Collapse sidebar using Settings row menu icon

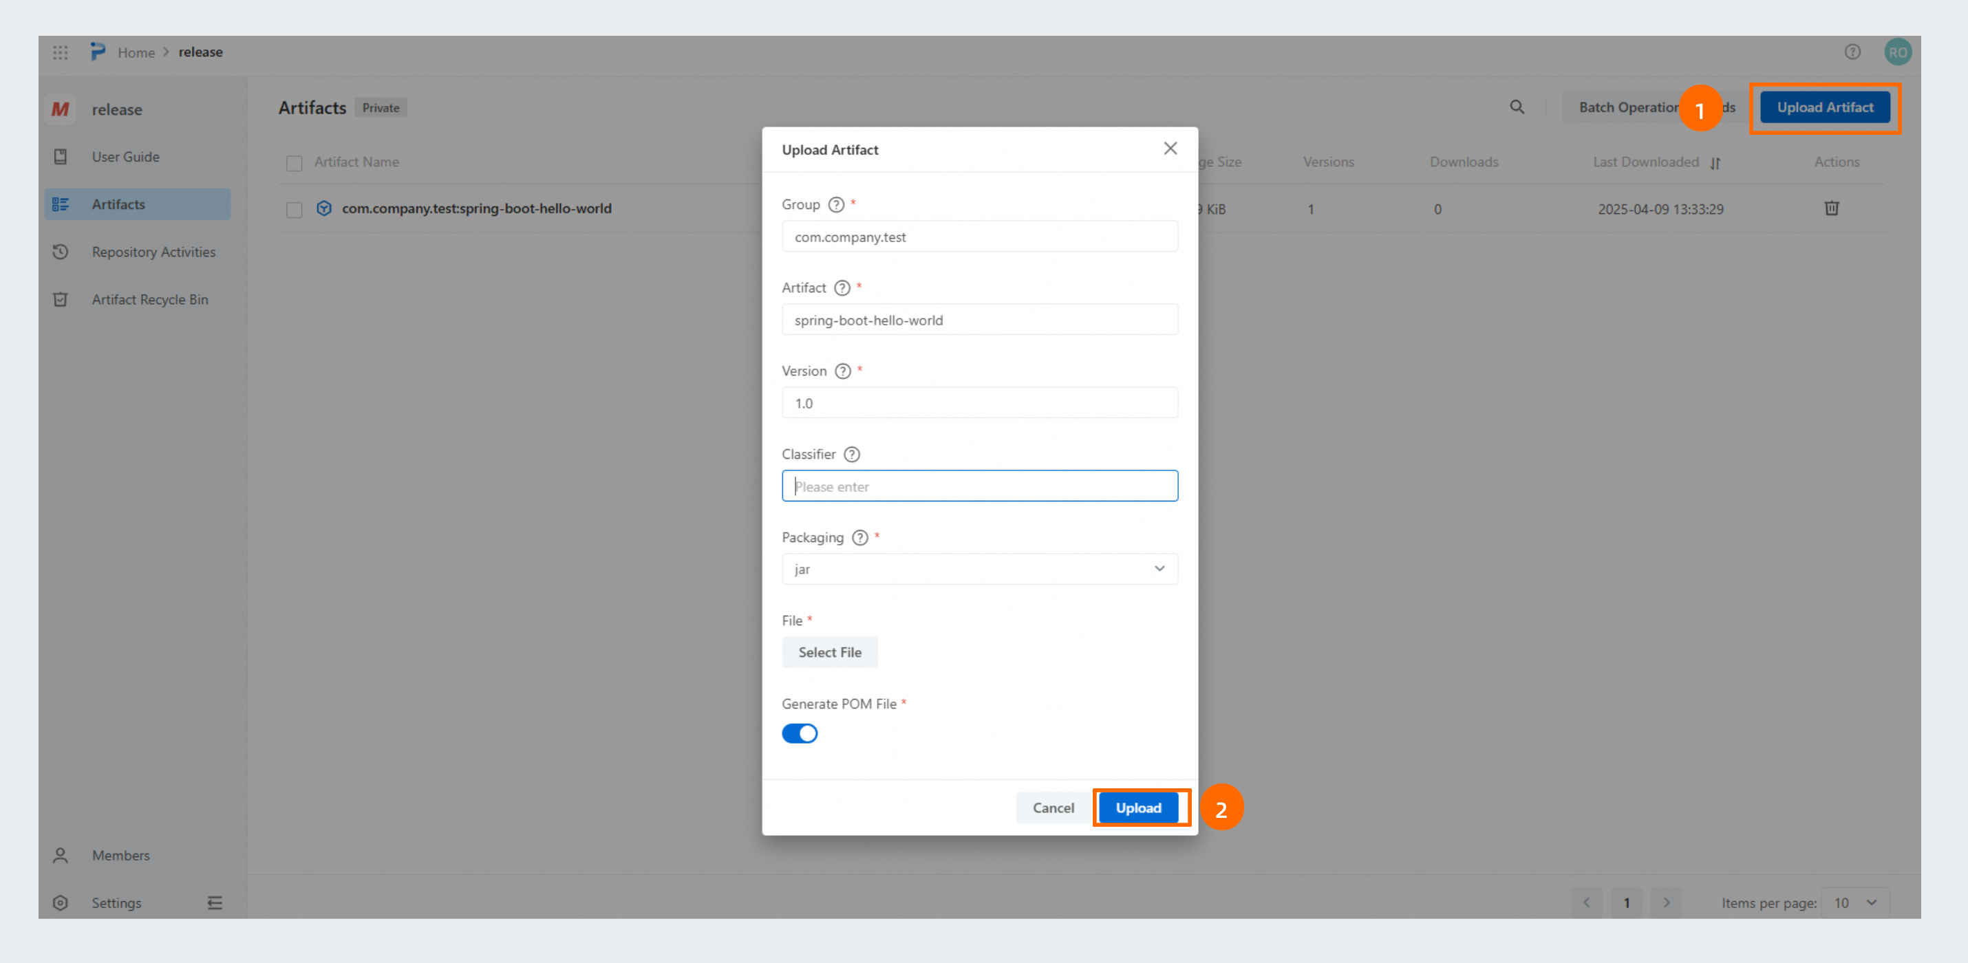[215, 902]
